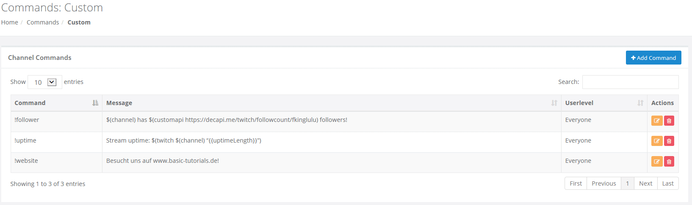Go to First page
Screen dimensions: 692x205
[x=576, y=183]
